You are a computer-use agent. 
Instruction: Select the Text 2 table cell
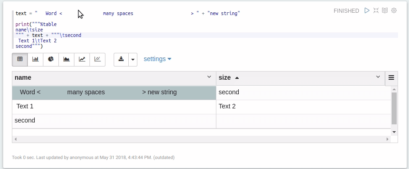[304, 106]
